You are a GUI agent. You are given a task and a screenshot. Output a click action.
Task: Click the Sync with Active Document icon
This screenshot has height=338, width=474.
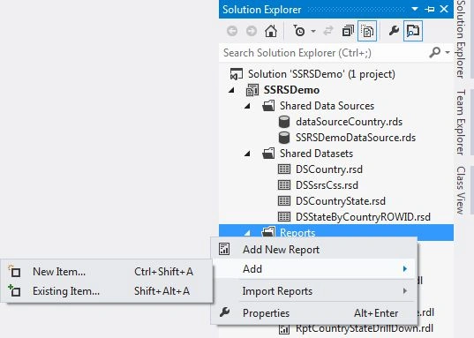[328, 31]
